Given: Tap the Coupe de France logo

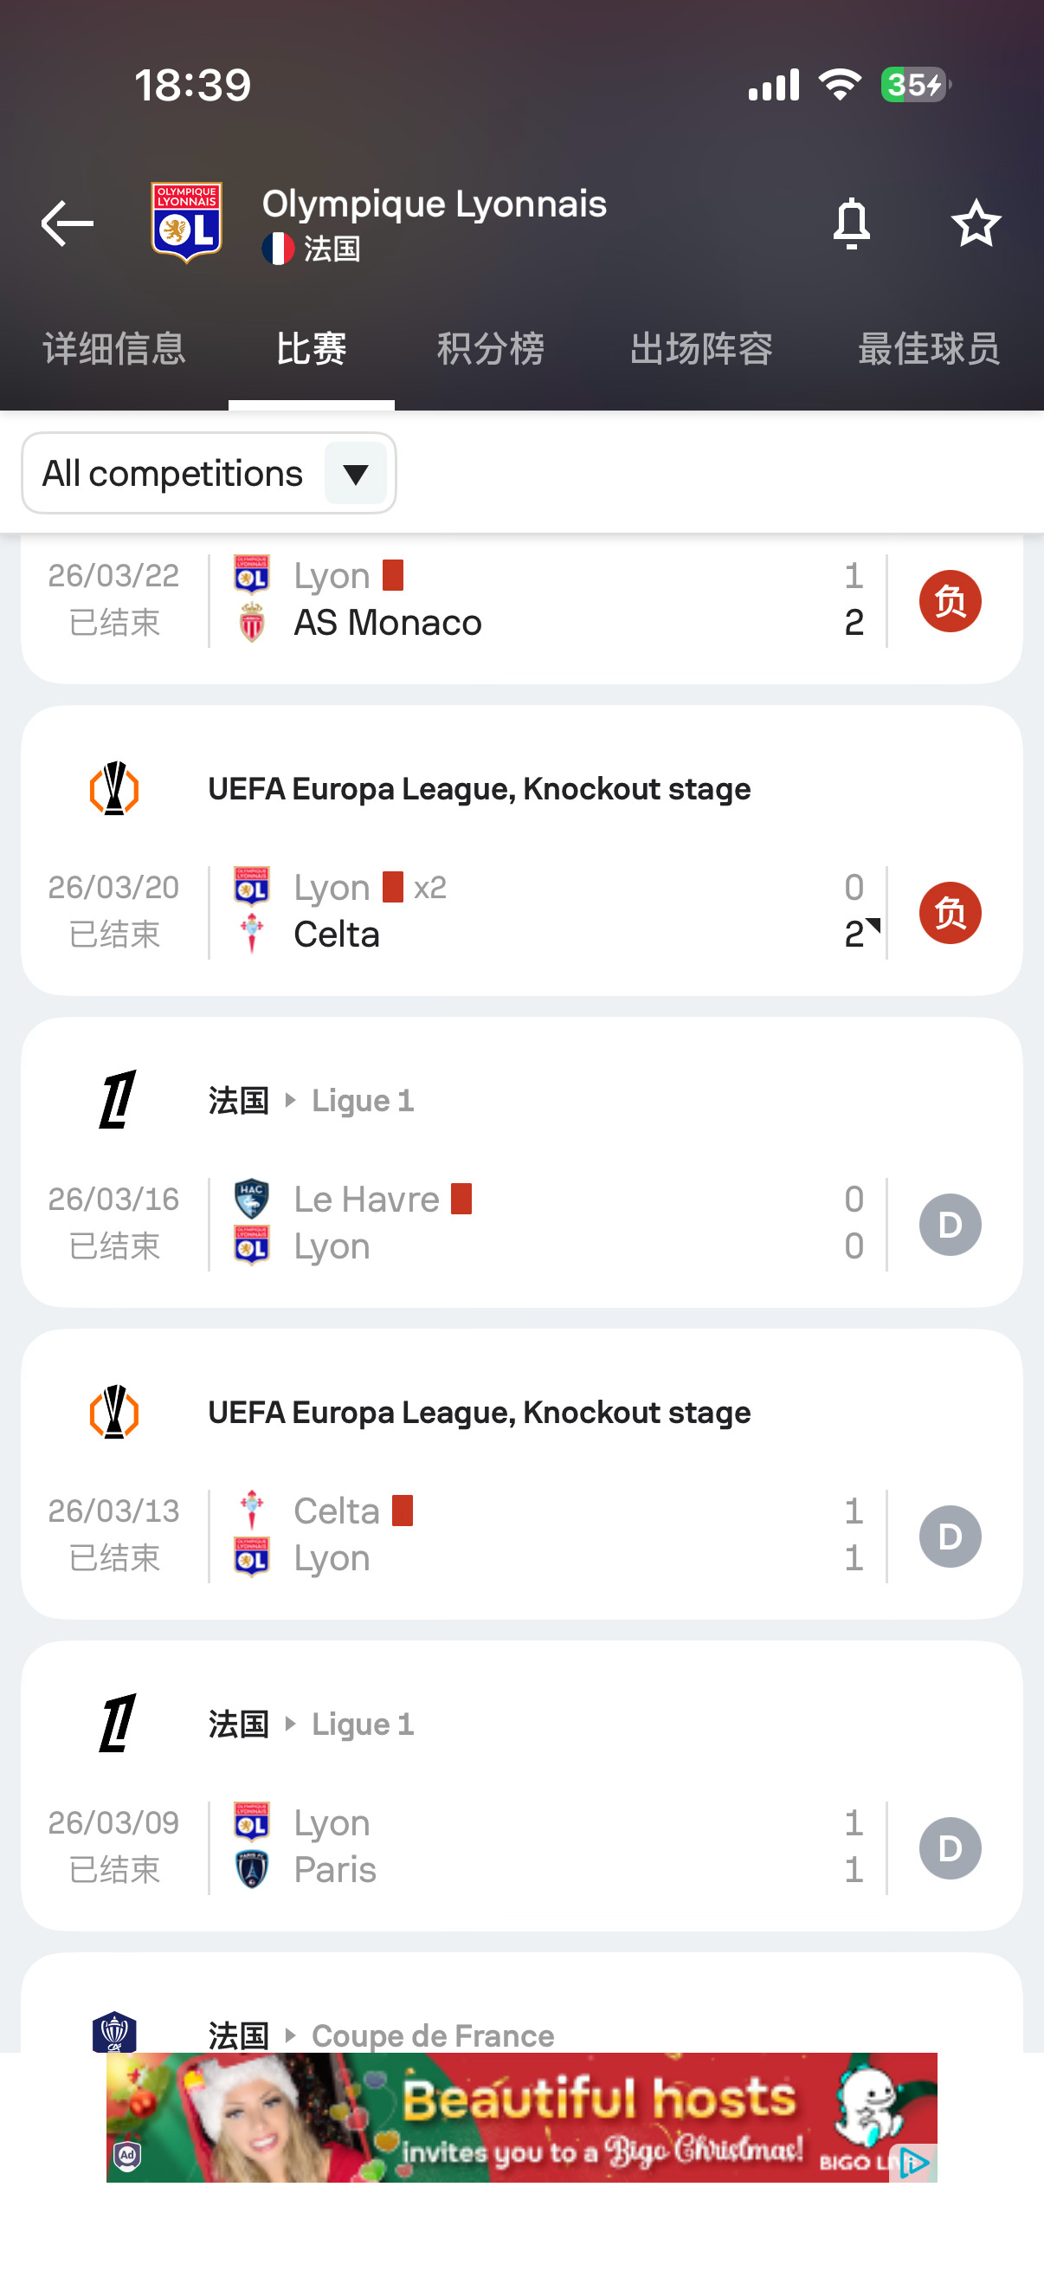Looking at the screenshot, I should [114, 2032].
